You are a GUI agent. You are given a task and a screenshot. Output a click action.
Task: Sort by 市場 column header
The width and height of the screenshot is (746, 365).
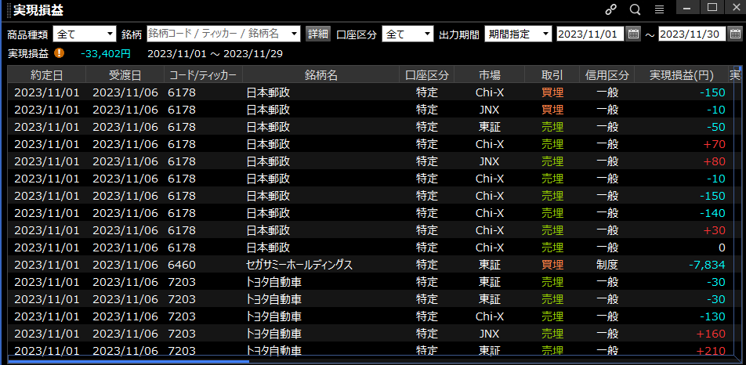pos(490,75)
